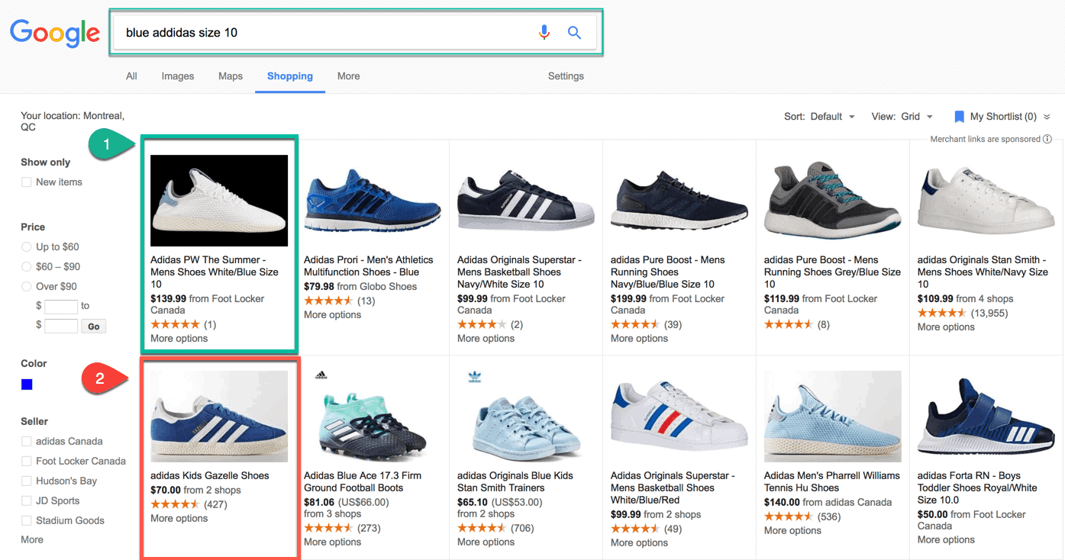Image resolution: width=1065 pixels, height=560 pixels.
Task: Open the My Shortlist bookmark icon
Action: pos(960,117)
